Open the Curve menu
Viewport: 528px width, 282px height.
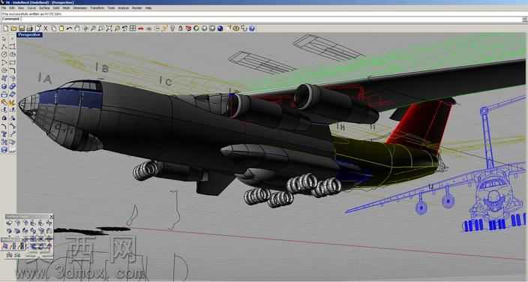click(x=31, y=7)
